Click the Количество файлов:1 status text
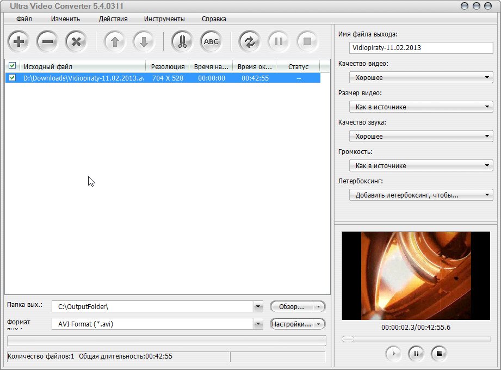Viewport: 501px width, 370px height. coord(41,356)
